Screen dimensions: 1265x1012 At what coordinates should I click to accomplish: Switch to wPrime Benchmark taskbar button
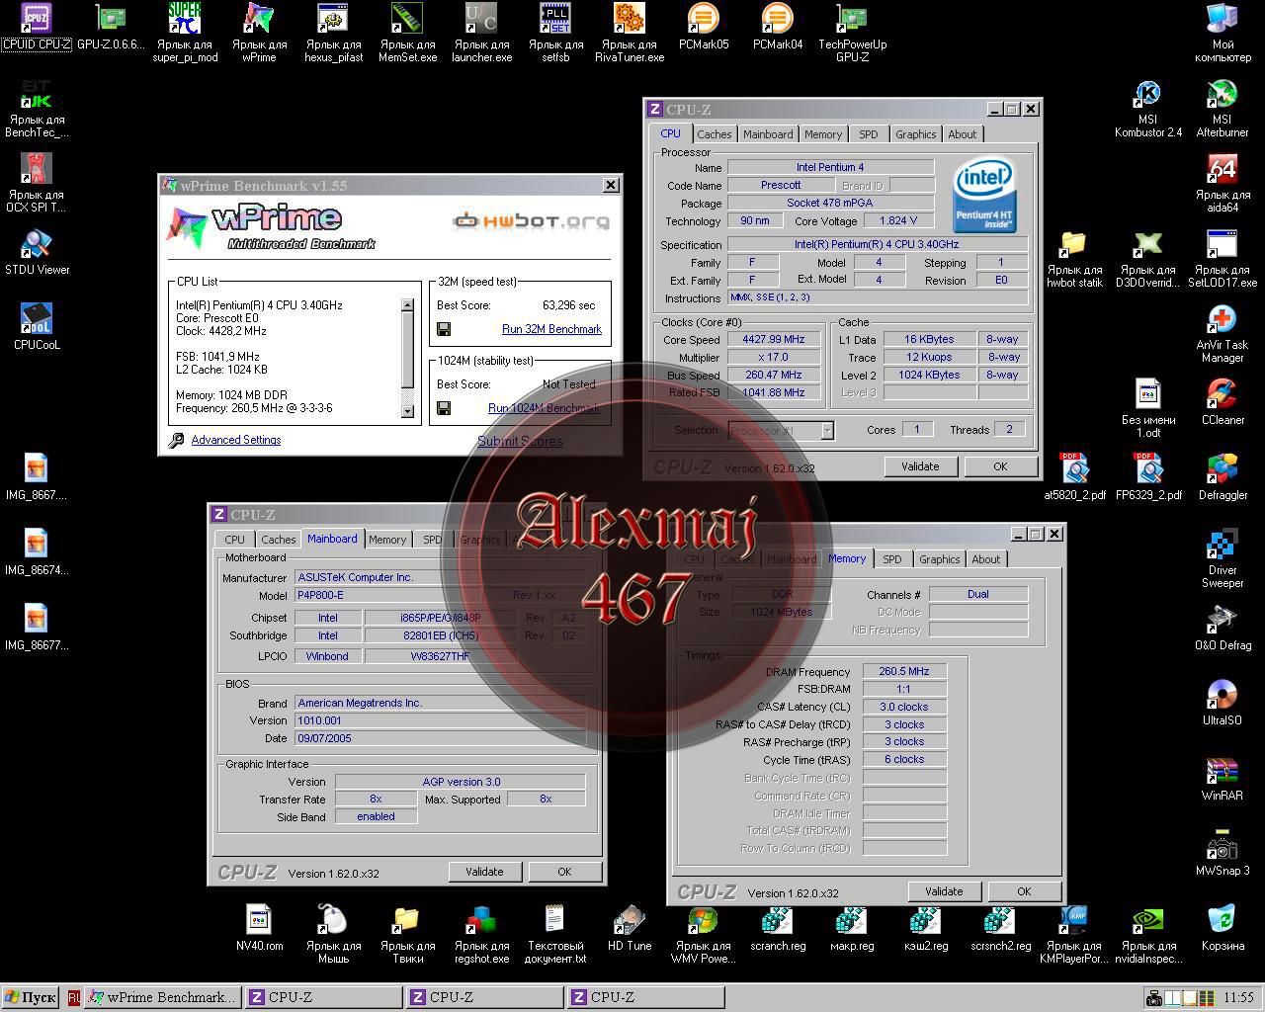click(x=162, y=997)
